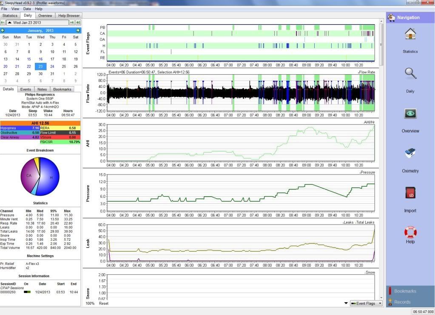This screenshot has height=315, width=435.
Task: Switch to the Help Browser tab
Action: pyautogui.click(x=68, y=16)
